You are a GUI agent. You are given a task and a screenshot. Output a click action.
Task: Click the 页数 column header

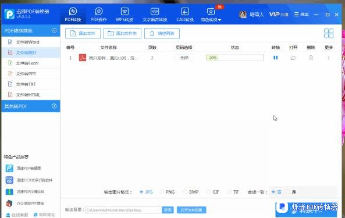tap(152, 48)
